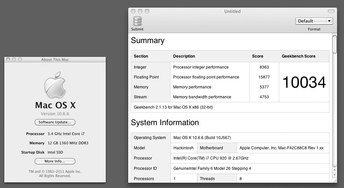The image size is (344, 188).
Task: Close the Untitled Geekbench window
Action: [x=133, y=11]
